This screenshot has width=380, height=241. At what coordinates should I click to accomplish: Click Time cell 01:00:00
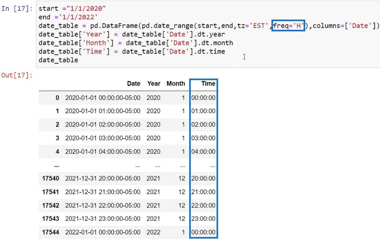(x=203, y=111)
